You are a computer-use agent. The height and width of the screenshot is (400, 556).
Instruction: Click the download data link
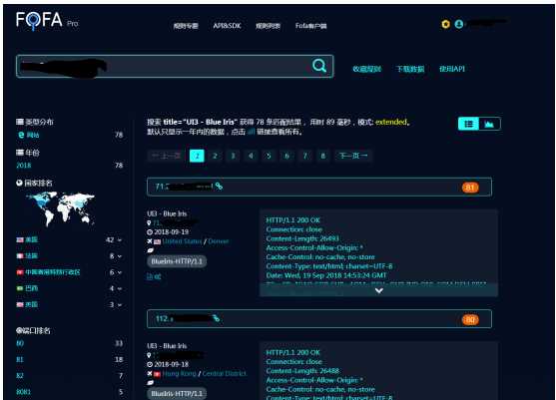(x=410, y=69)
